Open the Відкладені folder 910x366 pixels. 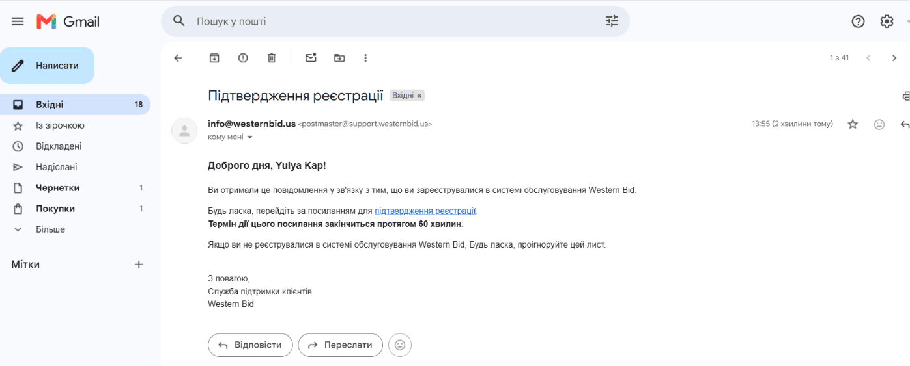tap(75, 146)
